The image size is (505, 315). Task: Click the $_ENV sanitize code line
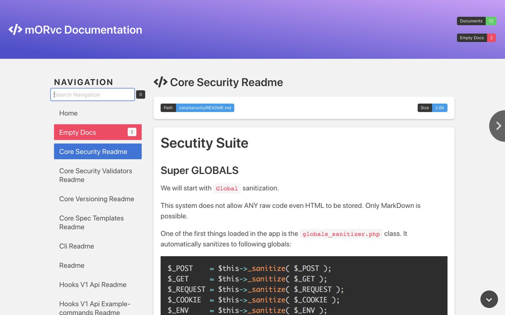click(x=247, y=310)
